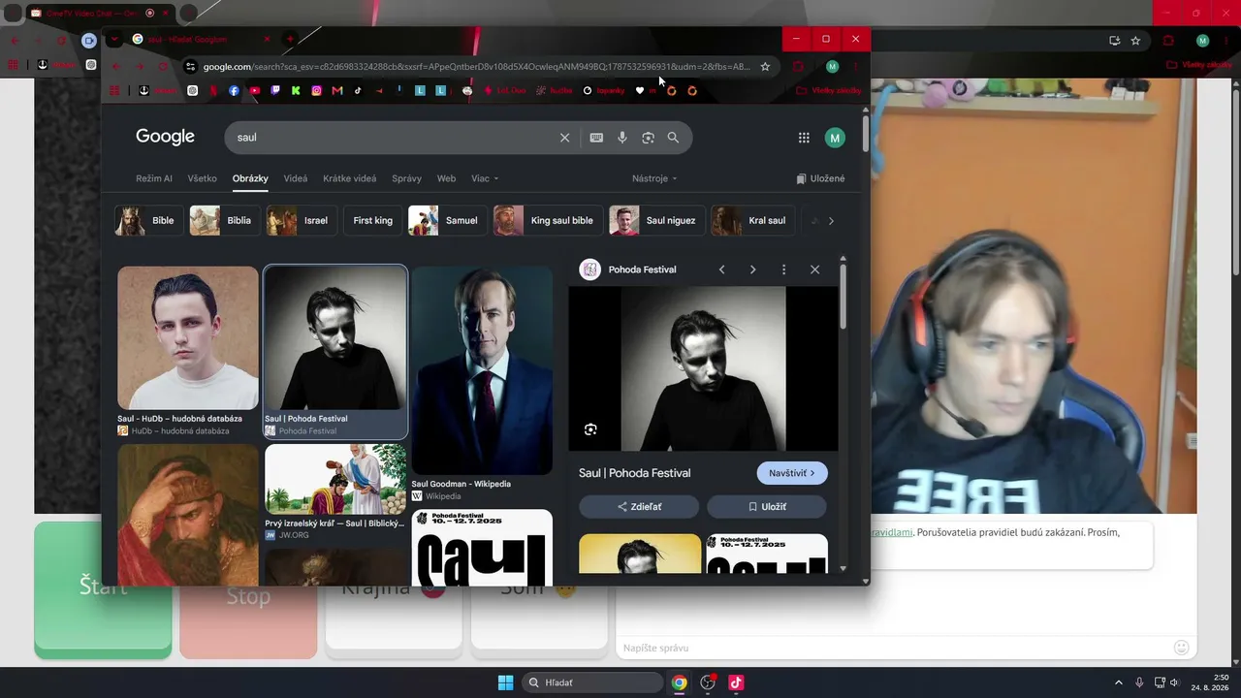The width and height of the screenshot is (1241, 698).
Task: Filter images by the Bible chip
Action: point(149,220)
